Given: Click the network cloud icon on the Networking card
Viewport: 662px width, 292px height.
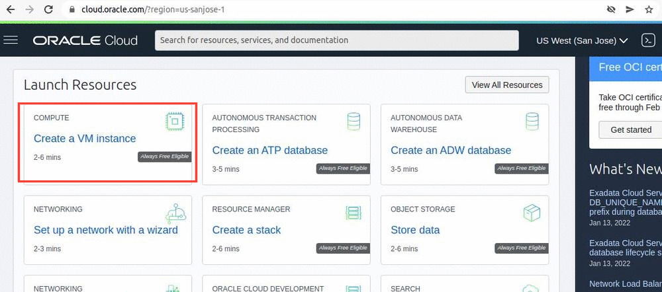Looking at the screenshot, I should click(x=175, y=213).
